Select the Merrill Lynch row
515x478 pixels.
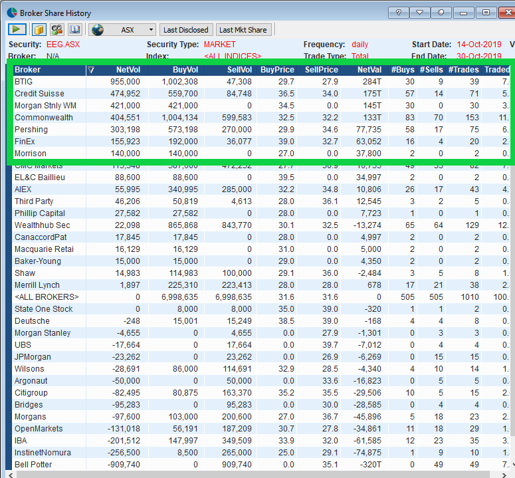pos(261,285)
